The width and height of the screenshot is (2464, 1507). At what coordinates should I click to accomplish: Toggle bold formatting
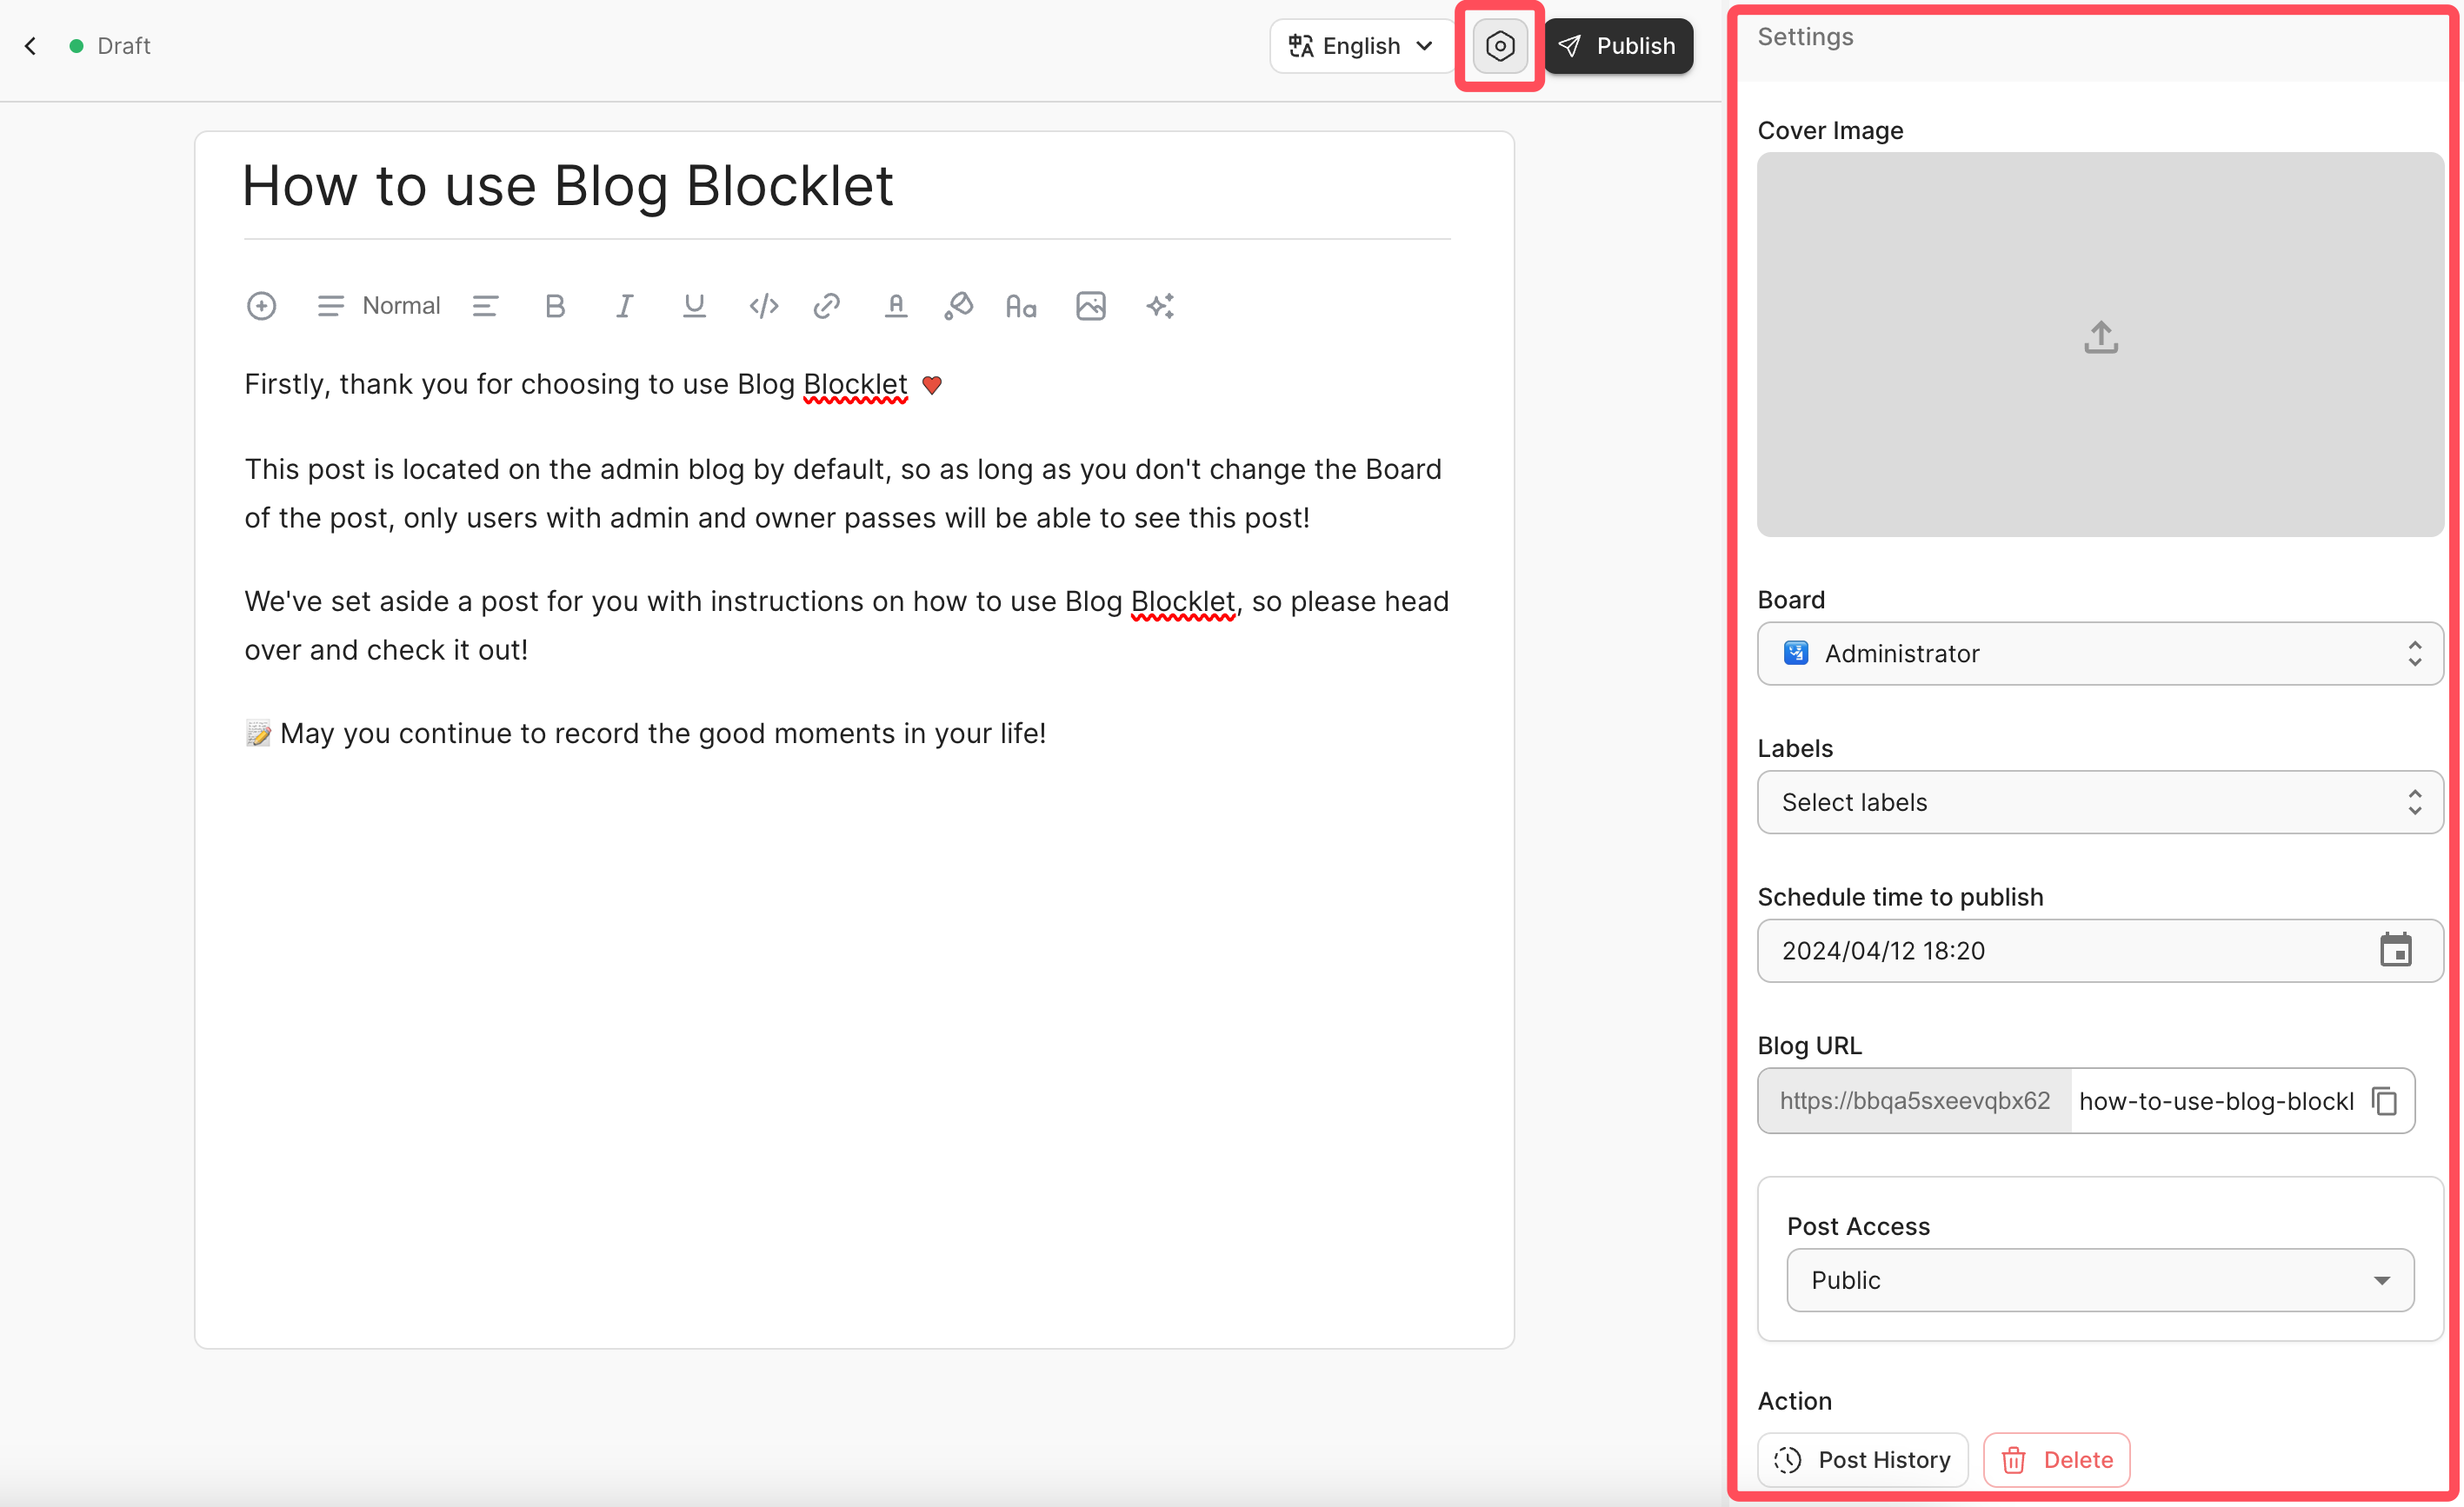point(555,306)
